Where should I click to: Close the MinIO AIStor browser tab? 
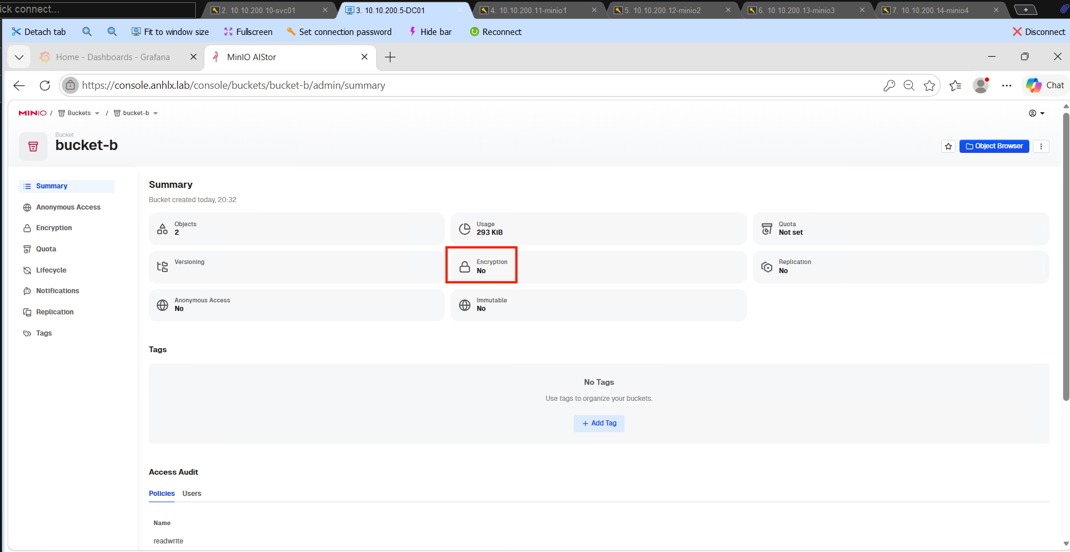coord(365,57)
